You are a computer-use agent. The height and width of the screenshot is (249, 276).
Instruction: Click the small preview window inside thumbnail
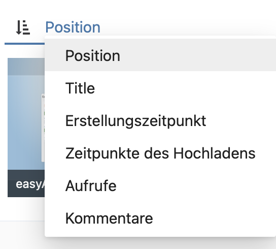point(43,128)
